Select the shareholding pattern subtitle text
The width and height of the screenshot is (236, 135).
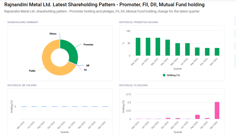tap(102, 11)
